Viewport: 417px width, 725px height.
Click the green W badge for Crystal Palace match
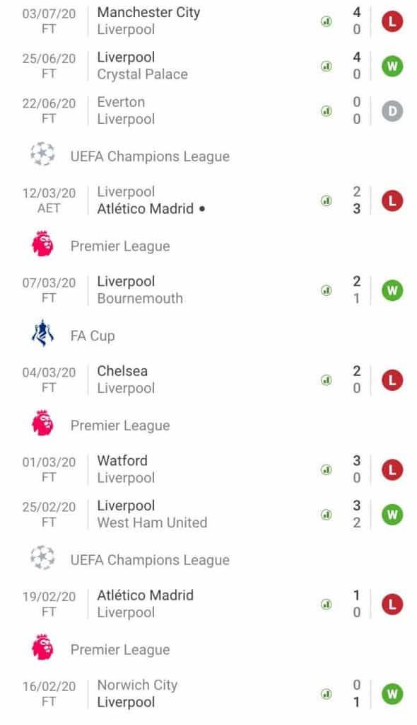392,65
